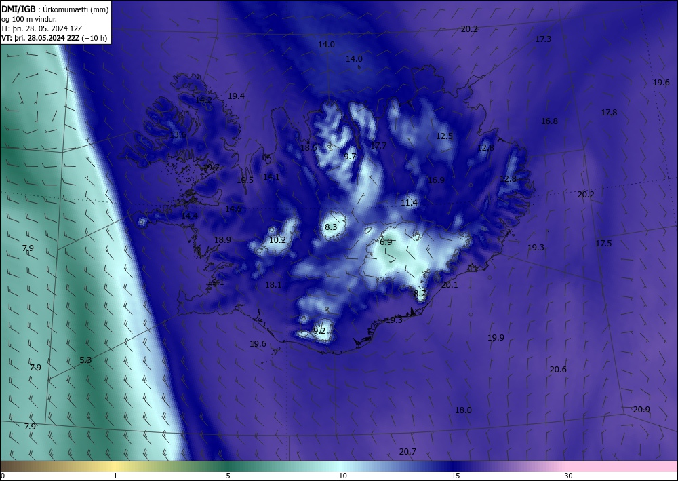Image resolution: width=678 pixels, height=481 pixels.
Task: Click the map value 20.7
Action: [407, 452]
